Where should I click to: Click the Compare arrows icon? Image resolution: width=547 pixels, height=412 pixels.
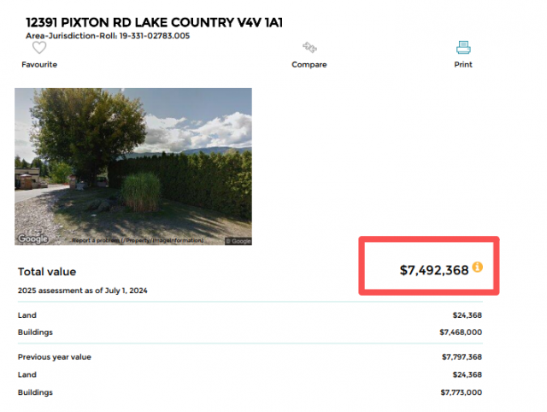[x=309, y=49]
